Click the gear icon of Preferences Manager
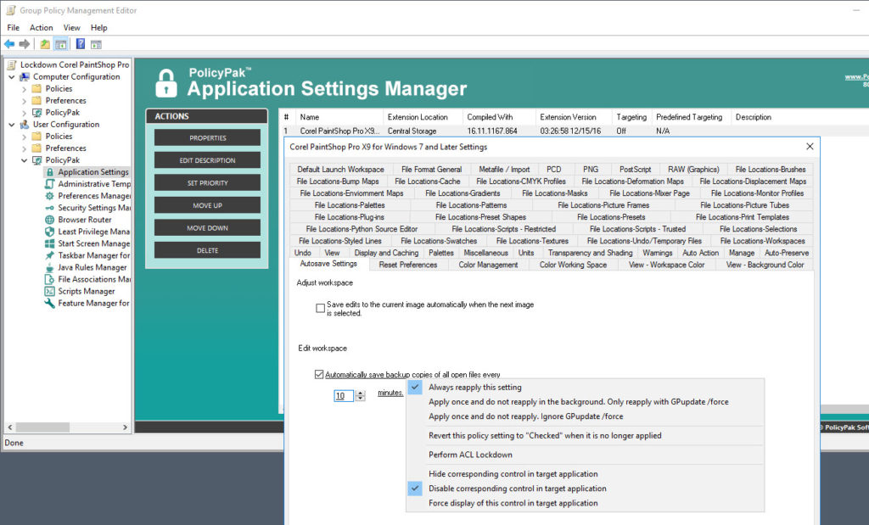This screenshot has width=869, height=525. point(49,196)
